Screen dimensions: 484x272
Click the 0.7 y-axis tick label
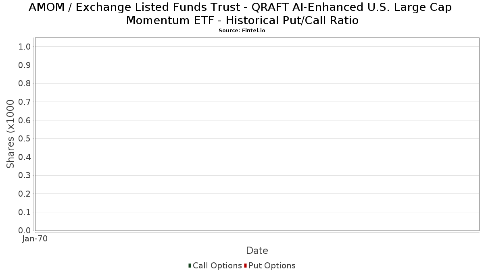click(25, 102)
